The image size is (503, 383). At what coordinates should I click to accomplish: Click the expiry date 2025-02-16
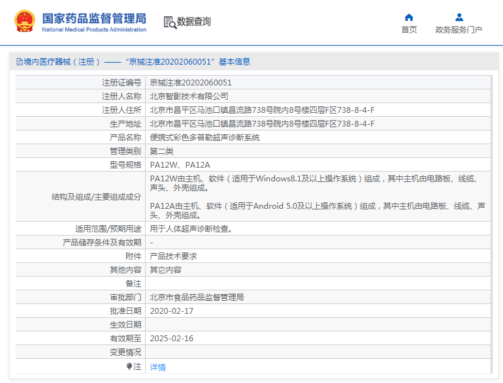(172, 339)
